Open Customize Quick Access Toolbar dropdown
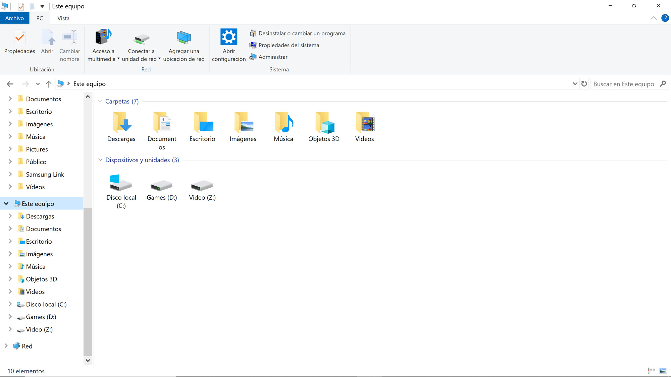The image size is (671, 377). pyautogui.click(x=42, y=6)
